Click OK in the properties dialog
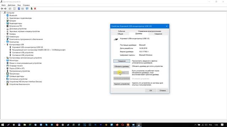Screen dimensions: 227x127 pyautogui.click(x=151, y=91)
